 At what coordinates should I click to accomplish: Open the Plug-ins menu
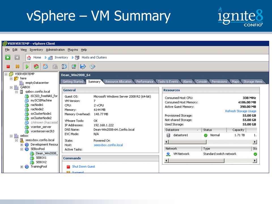pyautogui.click(x=73, y=50)
